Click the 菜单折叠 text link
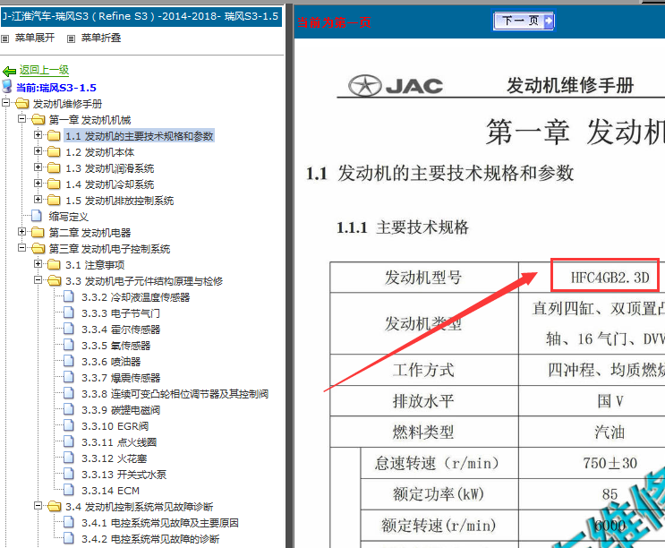 (x=101, y=38)
